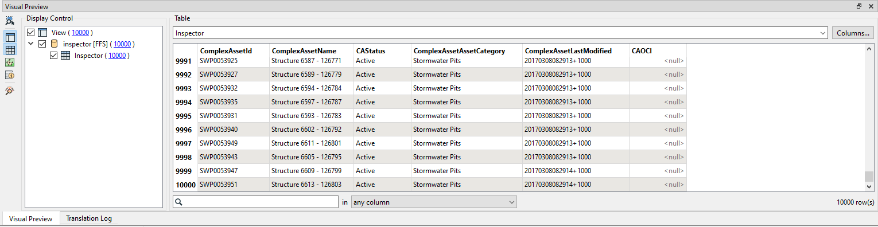Focus the table search input field
The image size is (878, 227).
point(256,202)
